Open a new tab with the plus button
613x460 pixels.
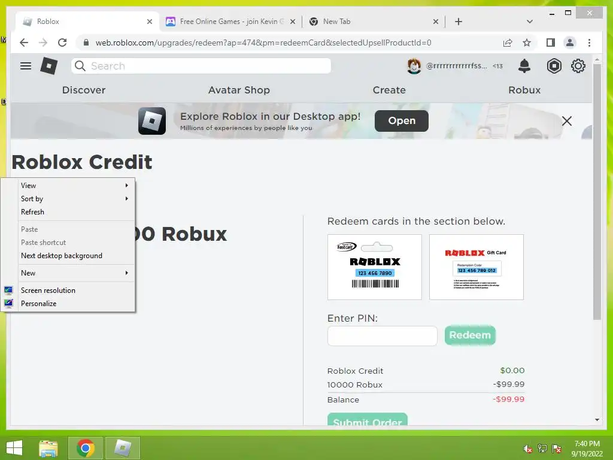tap(459, 22)
